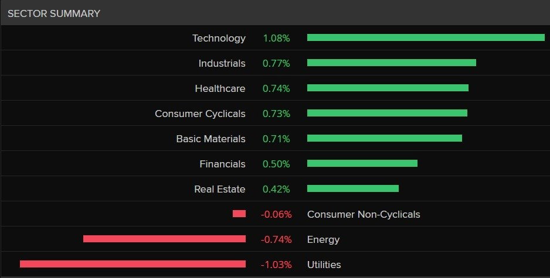Click the Utilities sector label

[324, 265]
